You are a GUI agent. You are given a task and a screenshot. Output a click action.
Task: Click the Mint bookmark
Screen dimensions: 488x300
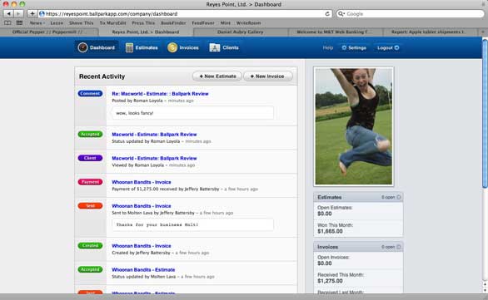pyautogui.click(x=226, y=23)
